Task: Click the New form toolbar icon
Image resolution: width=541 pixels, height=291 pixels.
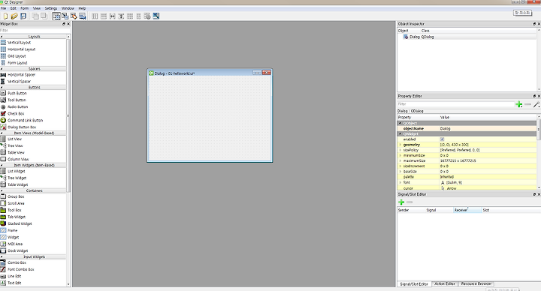Action: (x=5, y=16)
